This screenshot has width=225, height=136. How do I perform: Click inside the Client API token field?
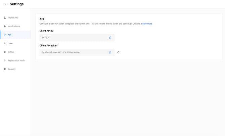(77, 52)
